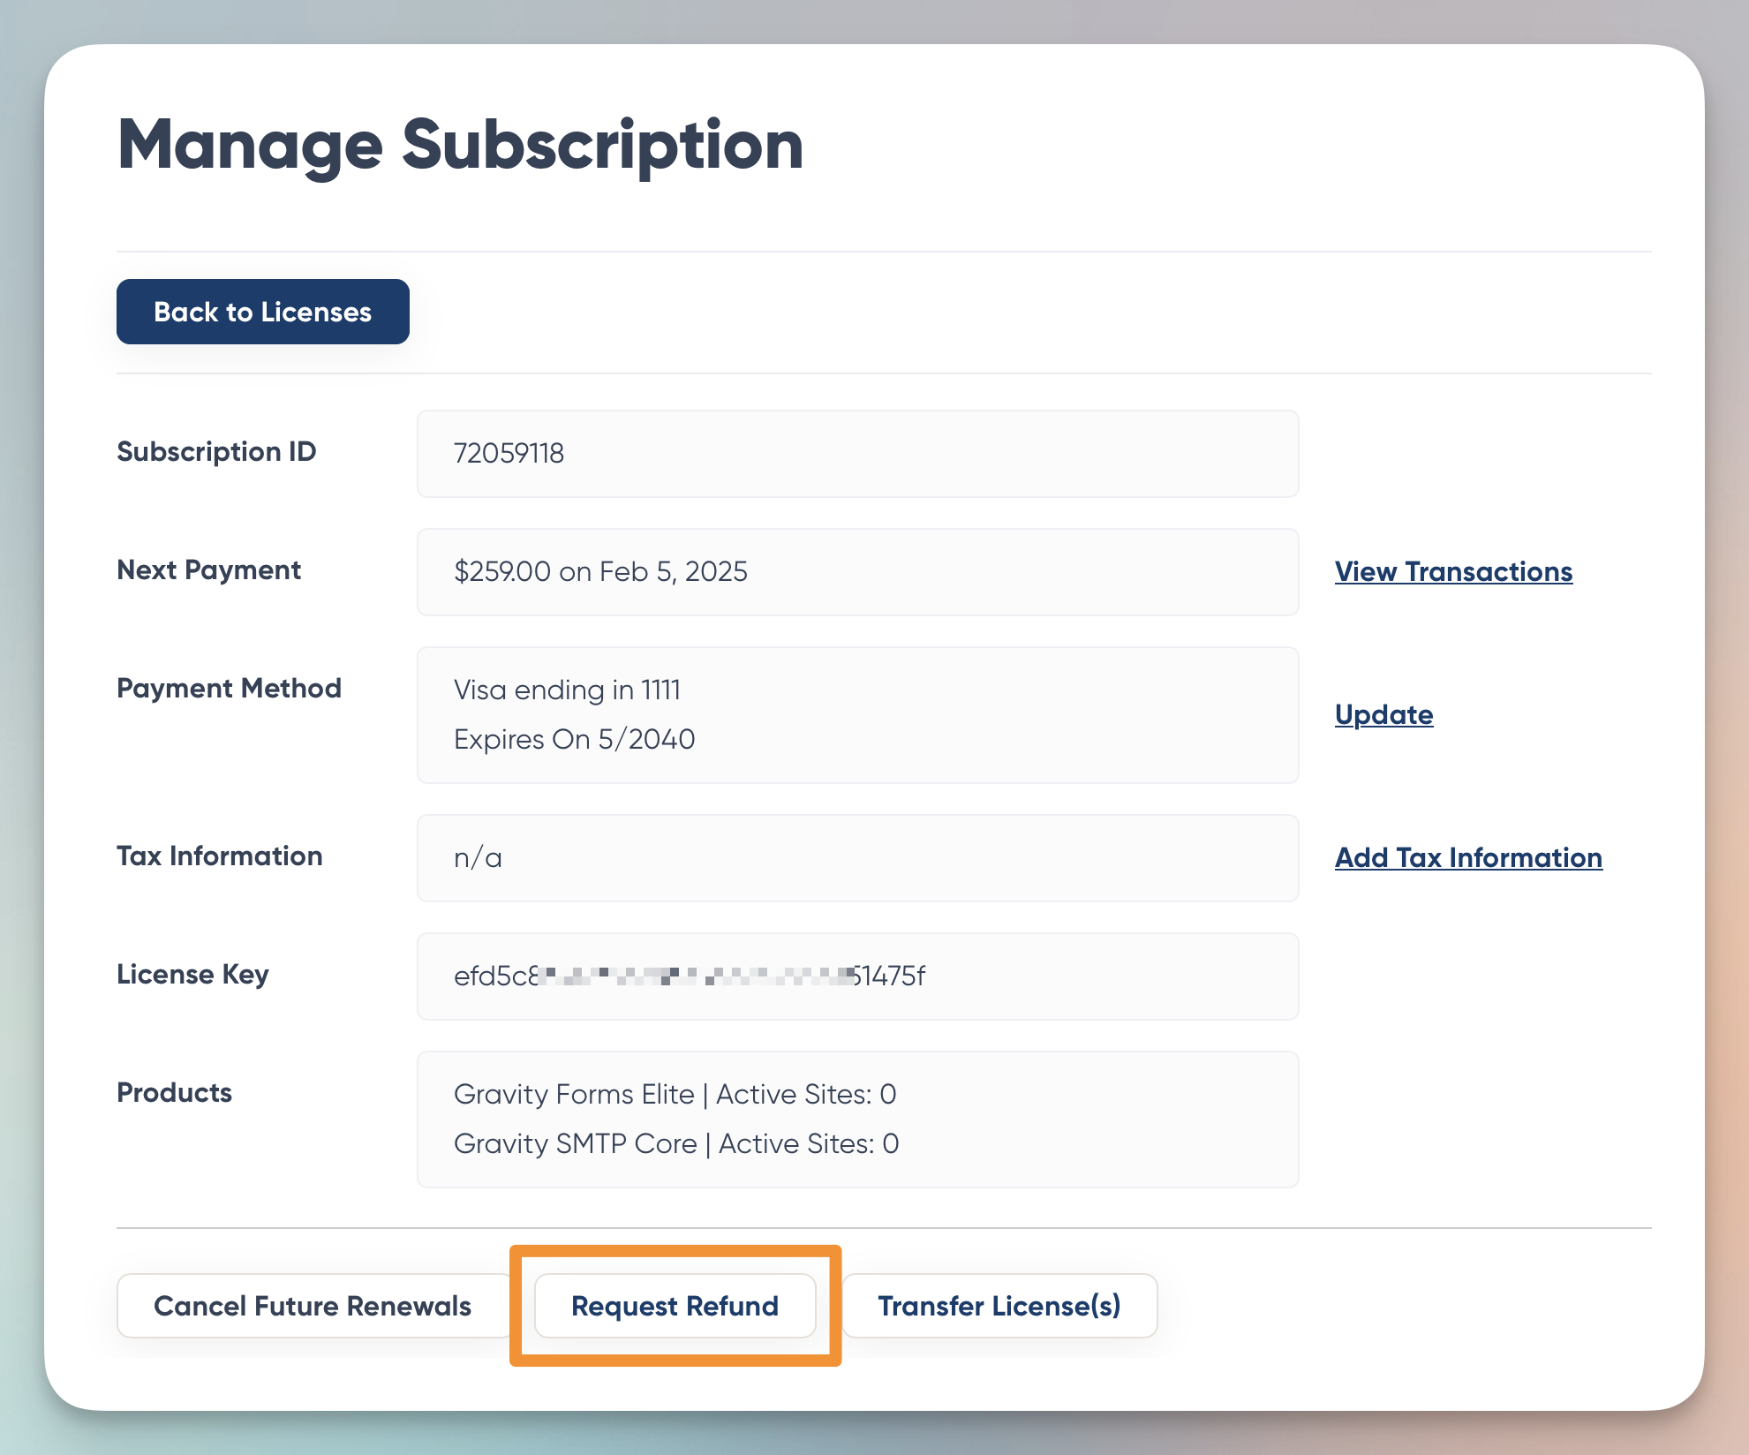This screenshot has height=1455, width=1749.
Task: Click the Gravity Forms Elite product entry
Action: 675,1094
